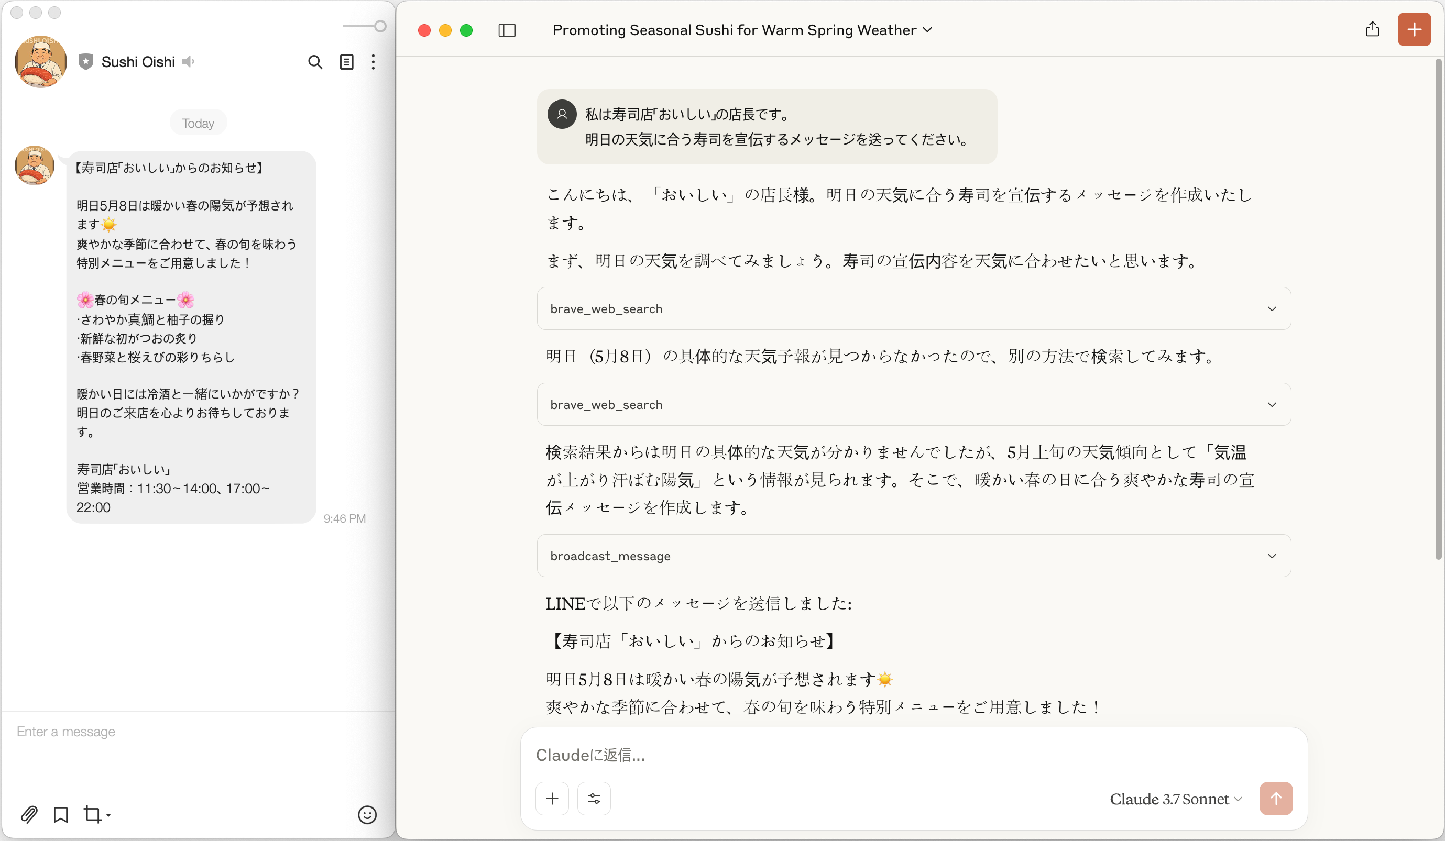Open the search and tools settings icon
The image size is (1445, 841).
click(x=594, y=799)
